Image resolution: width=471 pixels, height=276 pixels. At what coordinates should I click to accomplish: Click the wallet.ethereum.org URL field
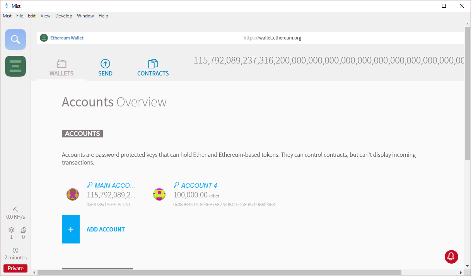click(272, 38)
